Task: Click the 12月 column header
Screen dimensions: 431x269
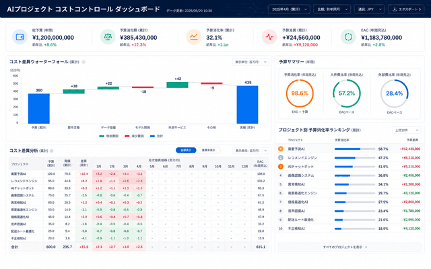Action: 244,166
